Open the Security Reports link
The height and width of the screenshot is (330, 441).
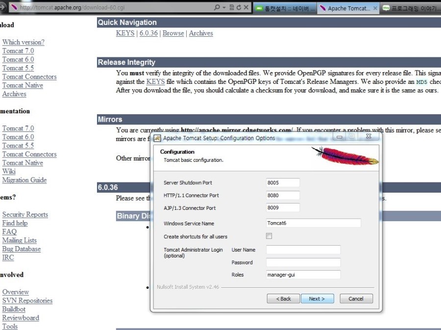(25, 214)
